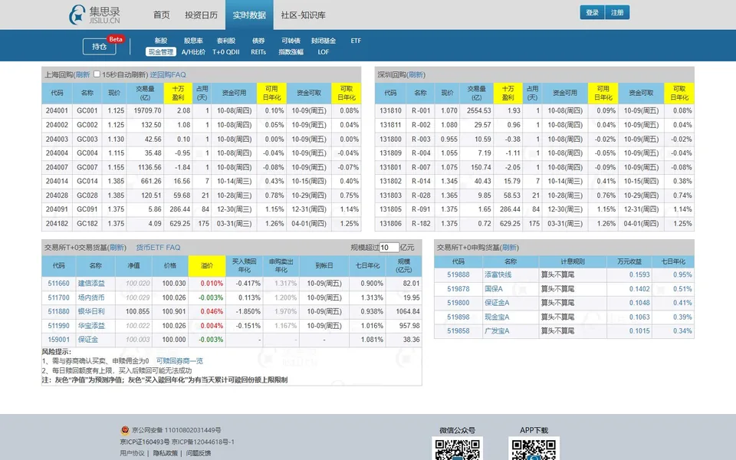Open fund code 511660 link
This screenshot has height=460, width=736.
coord(59,284)
